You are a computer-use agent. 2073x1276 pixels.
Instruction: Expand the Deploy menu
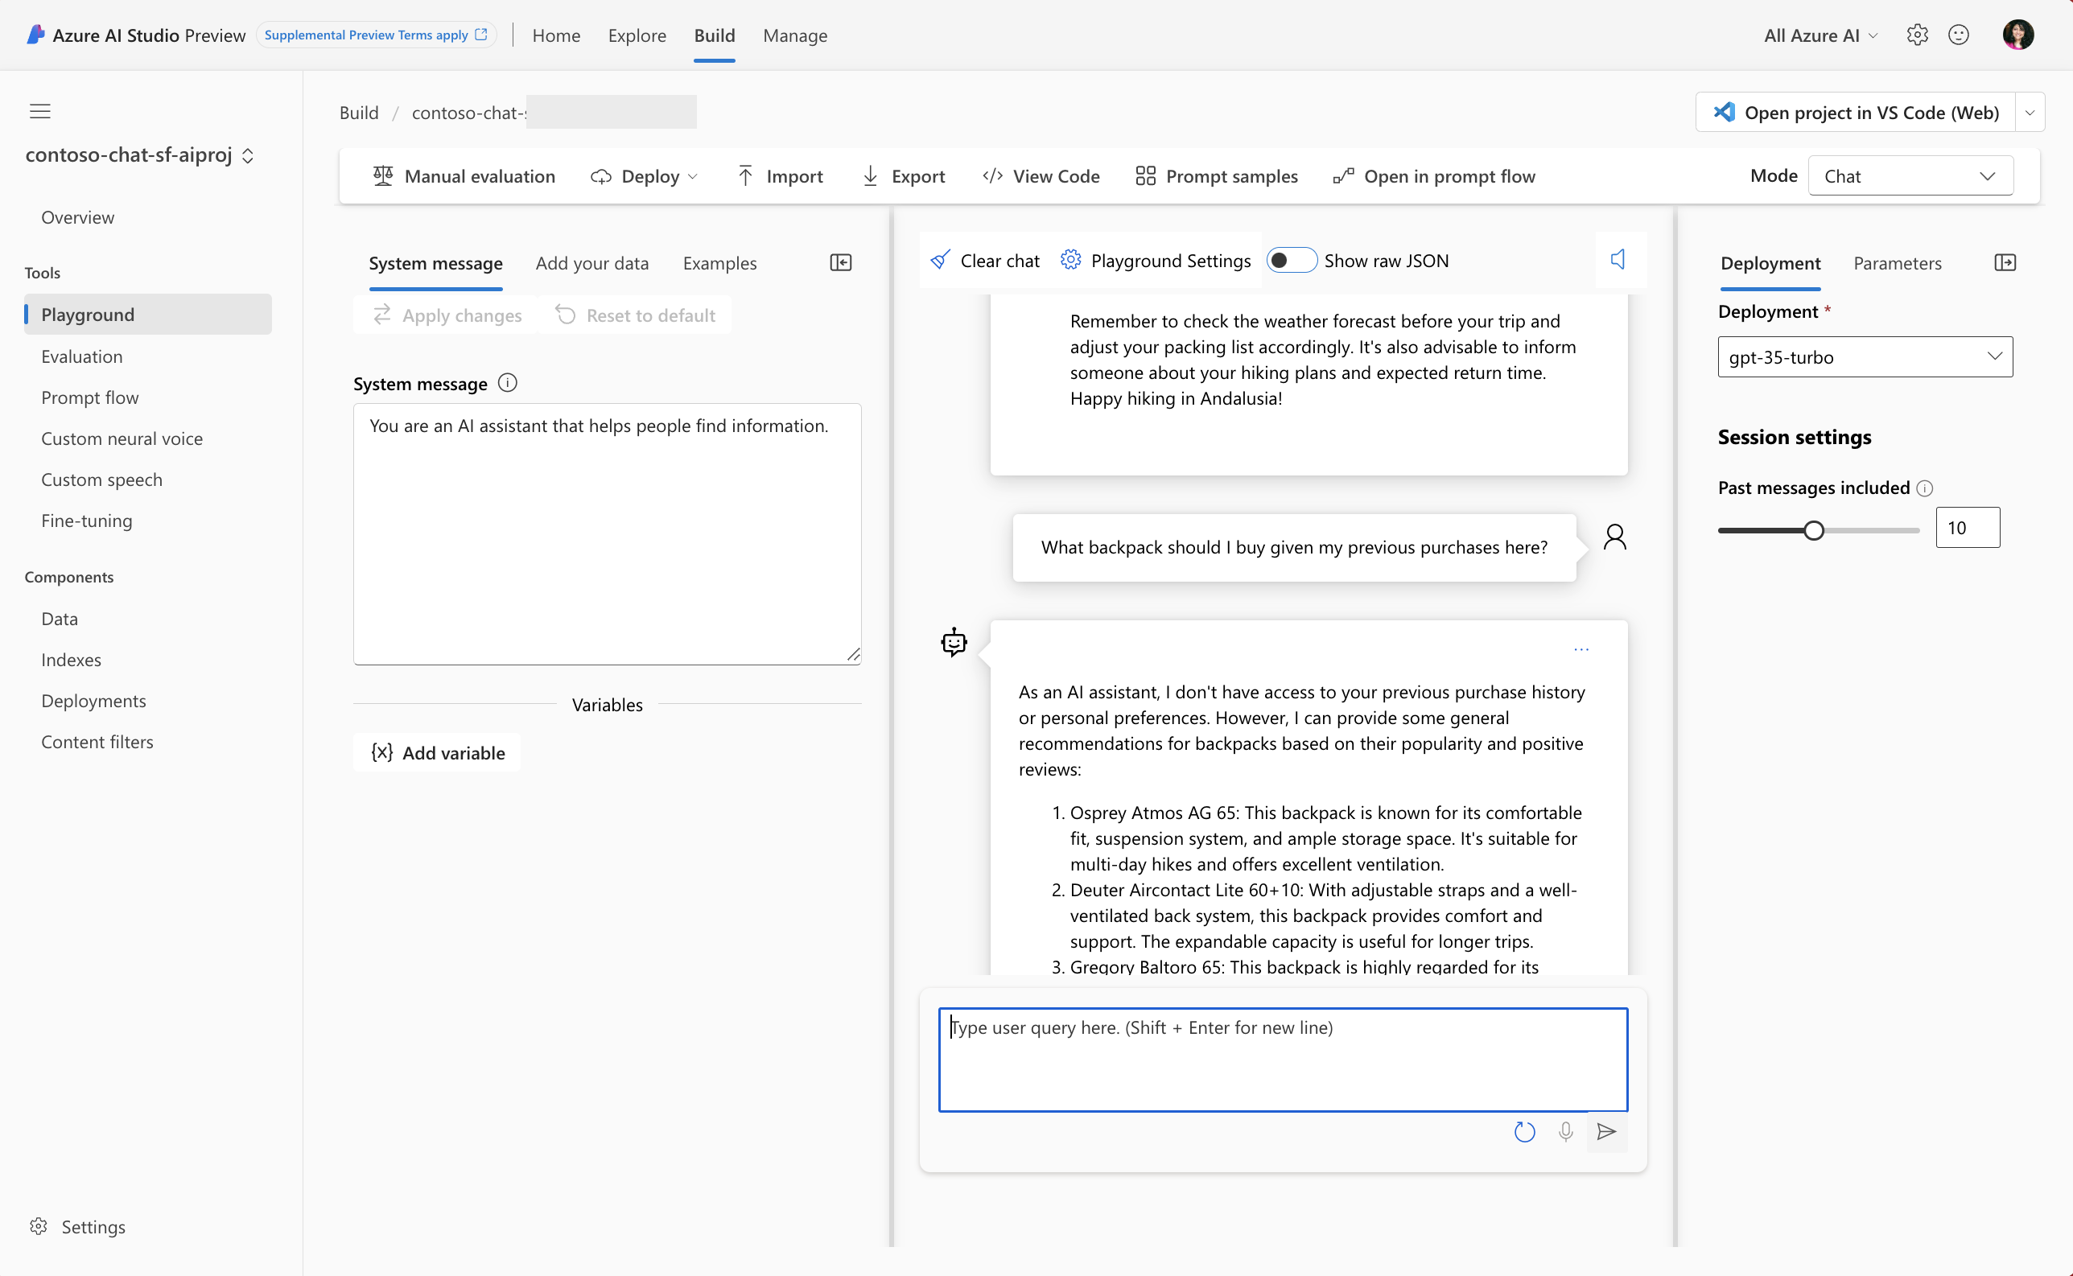click(x=645, y=176)
